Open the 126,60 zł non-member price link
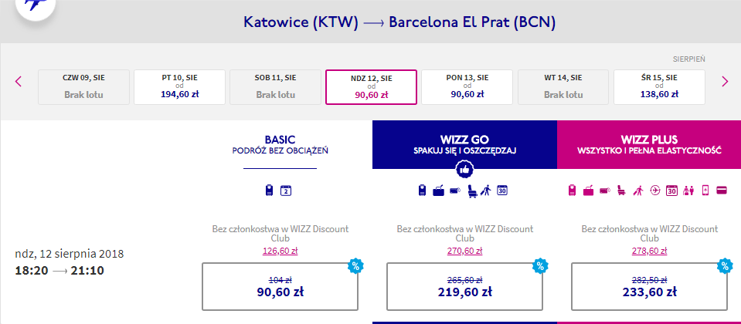This screenshot has width=741, height=324. point(278,250)
